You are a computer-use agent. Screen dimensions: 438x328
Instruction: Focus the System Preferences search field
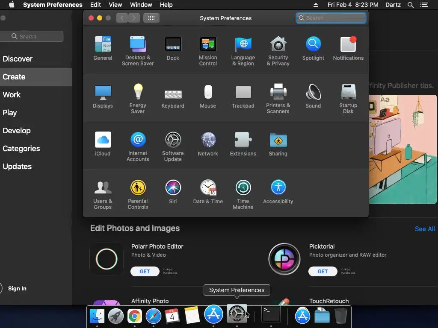point(331,18)
